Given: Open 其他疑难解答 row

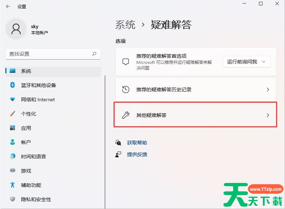Looking at the screenshot, I should pyautogui.click(x=196, y=115).
